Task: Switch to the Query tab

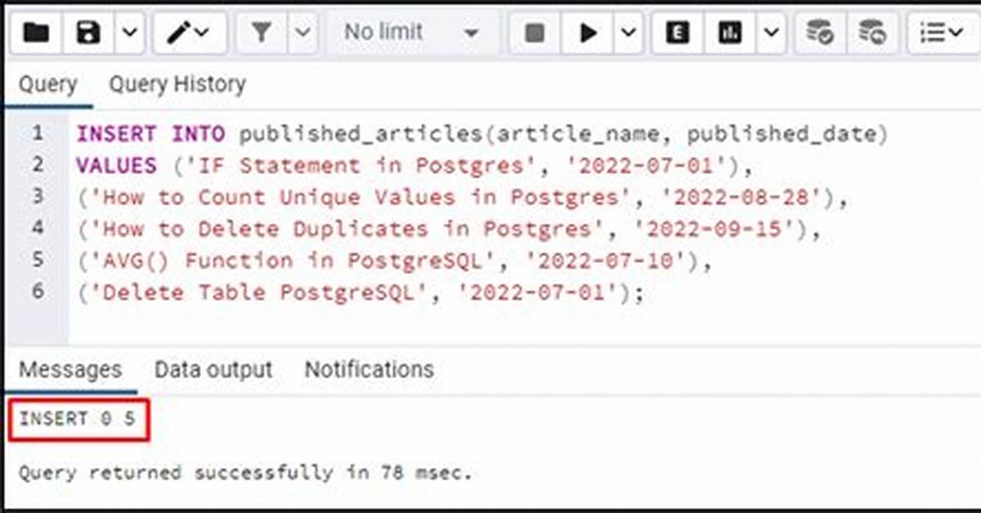Action: 48,84
